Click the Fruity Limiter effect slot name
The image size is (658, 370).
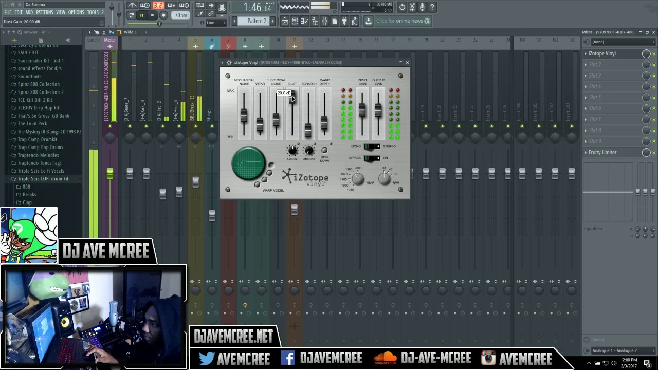coord(602,152)
